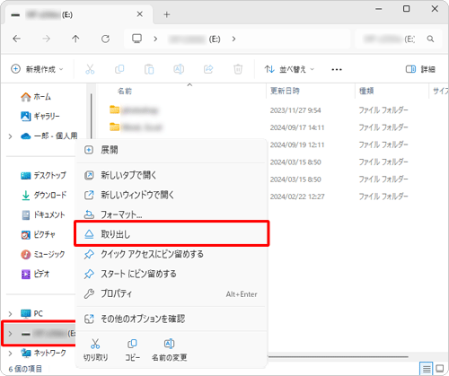Viewport: 449px width, 376px height.
Task: Open ダウンロード in the navigation pane
Action: click(44, 195)
